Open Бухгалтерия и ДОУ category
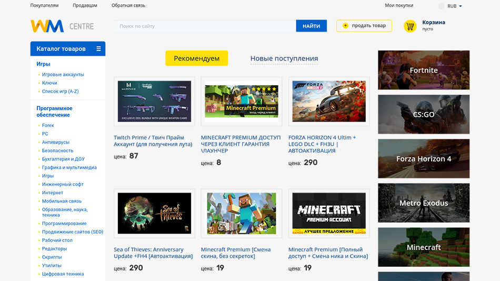 [63, 159]
